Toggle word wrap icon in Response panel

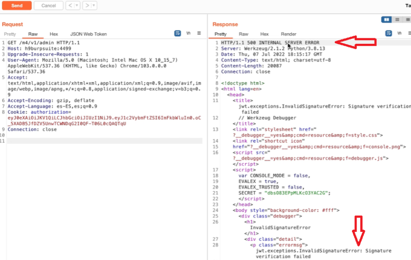point(388,33)
